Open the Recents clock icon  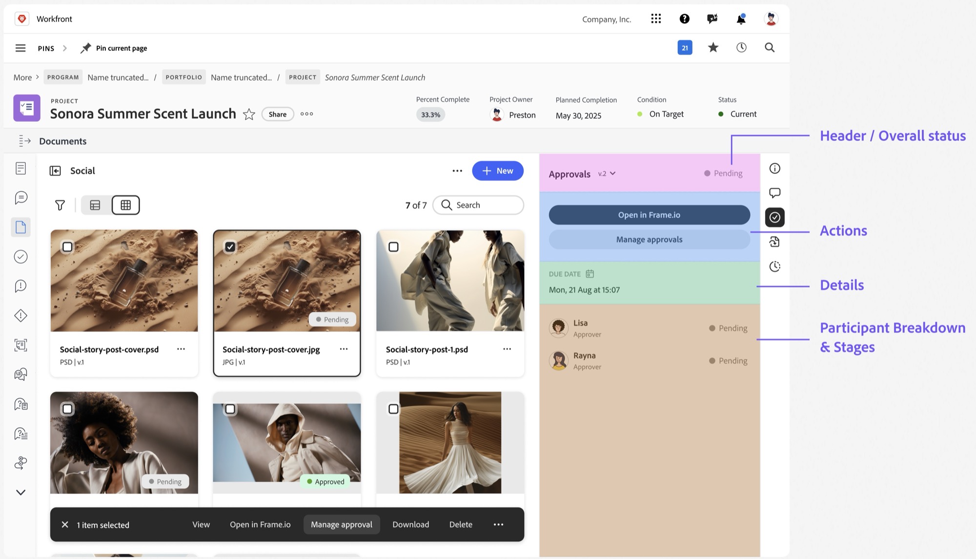[741, 47]
